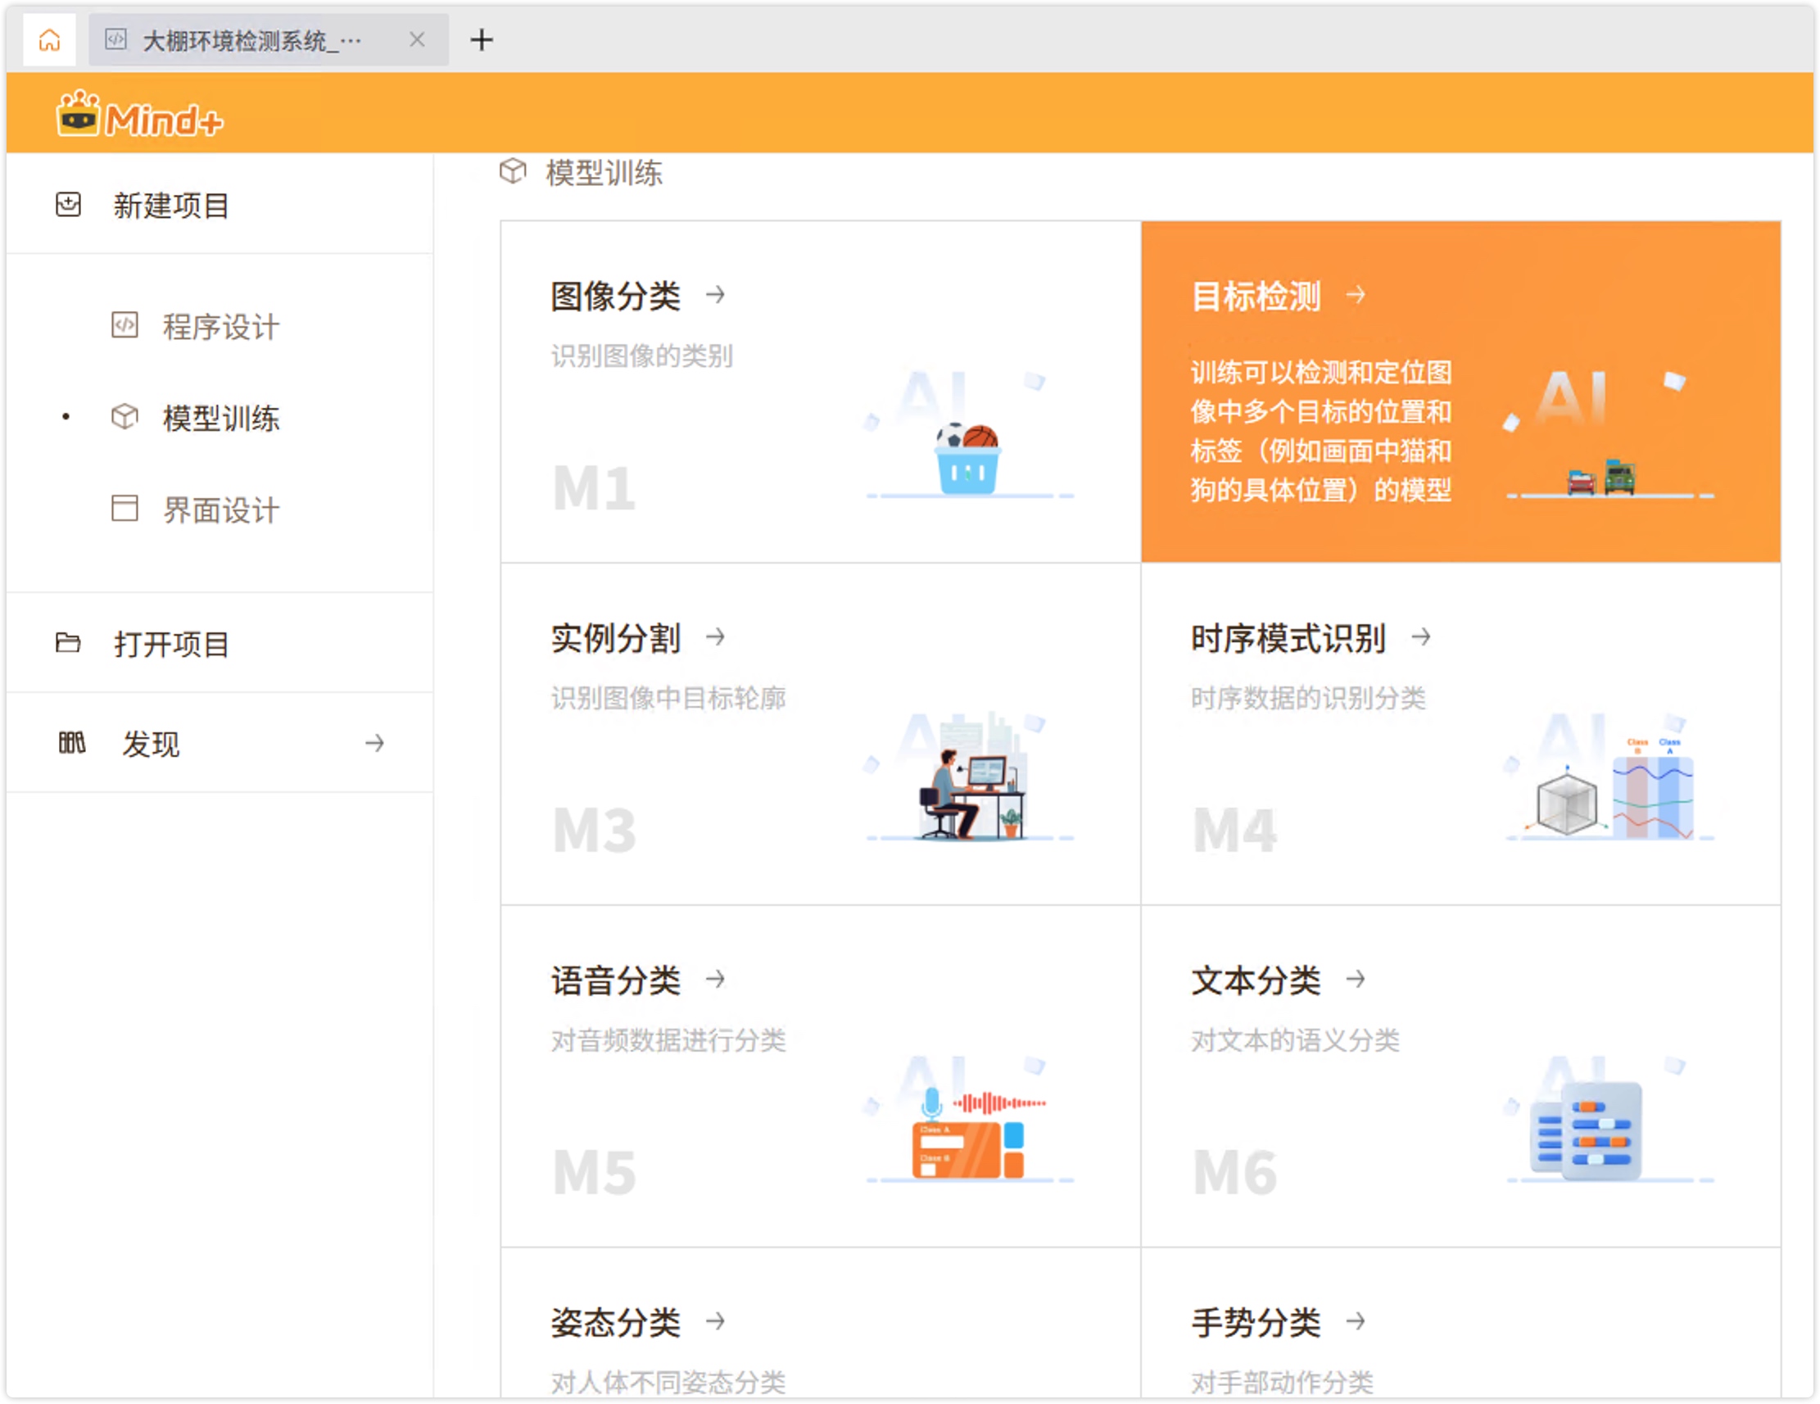The height and width of the screenshot is (1404, 1820).
Task: Expand the 发现 arrow
Action: click(x=375, y=742)
